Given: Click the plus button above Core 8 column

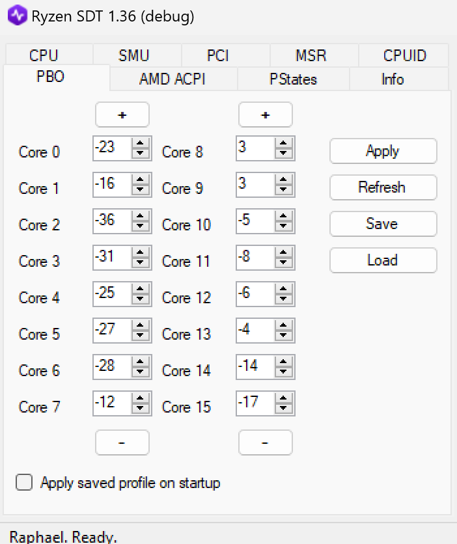Looking at the screenshot, I should 266,115.
